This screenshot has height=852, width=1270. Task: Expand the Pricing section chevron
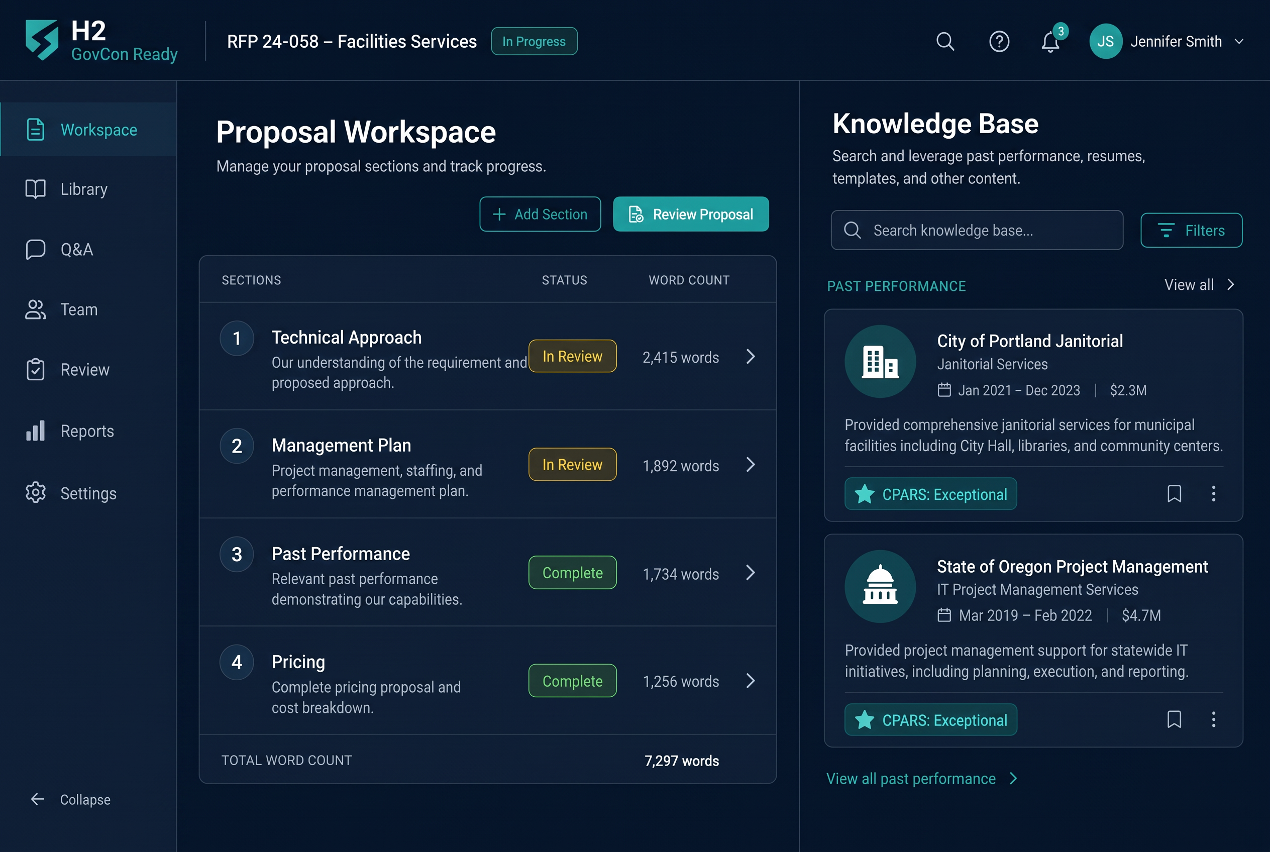point(751,681)
